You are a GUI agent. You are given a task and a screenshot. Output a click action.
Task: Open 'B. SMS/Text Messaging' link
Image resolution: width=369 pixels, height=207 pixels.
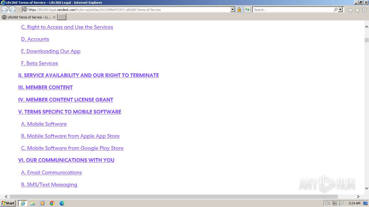(49, 185)
